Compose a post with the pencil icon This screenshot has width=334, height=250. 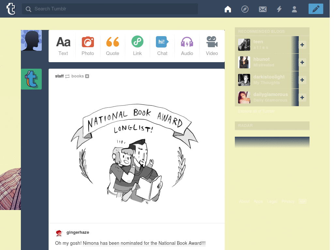click(315, 9)
